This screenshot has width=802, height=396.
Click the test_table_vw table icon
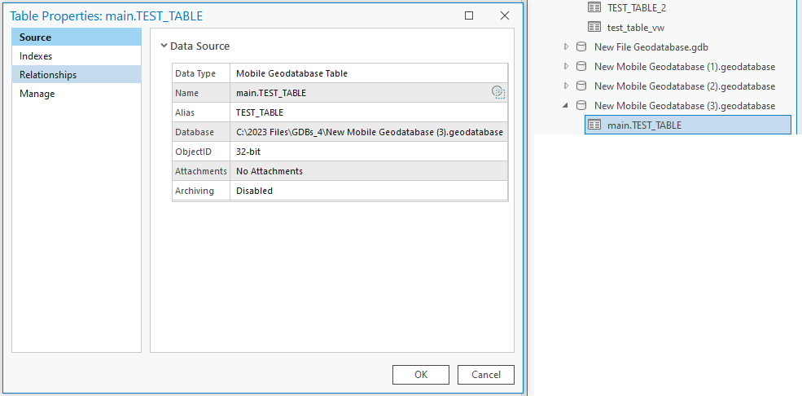(594, 27)
